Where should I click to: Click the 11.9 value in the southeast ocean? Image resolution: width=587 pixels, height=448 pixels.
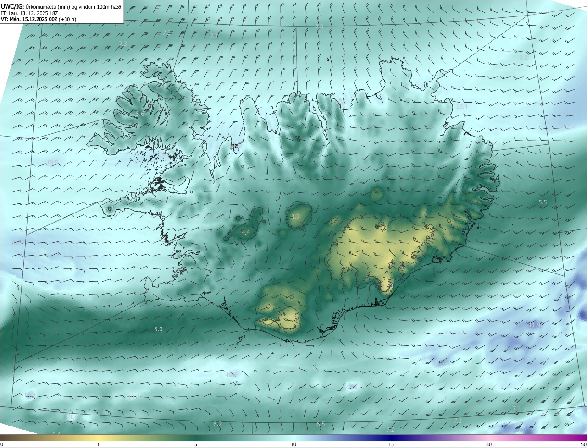[x=535, y=325]
